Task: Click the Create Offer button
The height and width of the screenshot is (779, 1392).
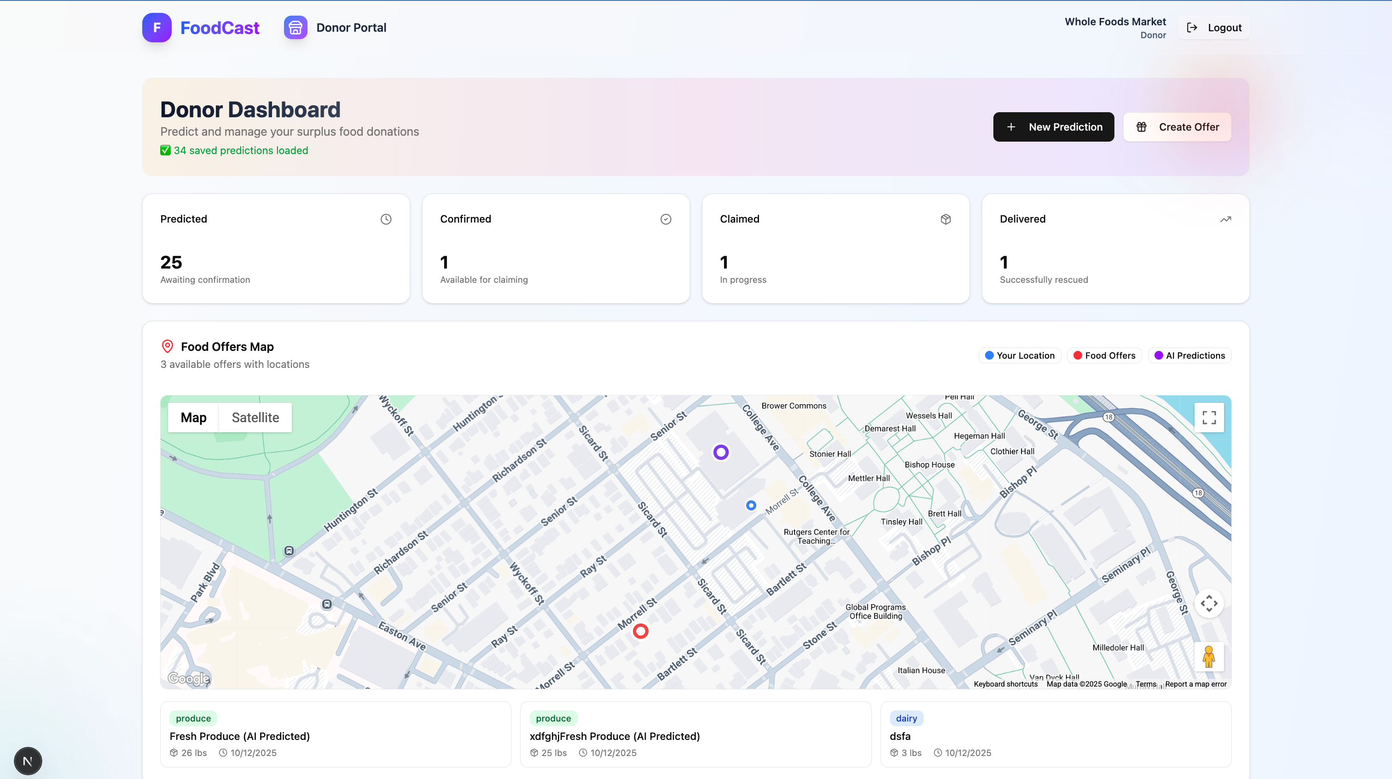Action: (1177, 127)
